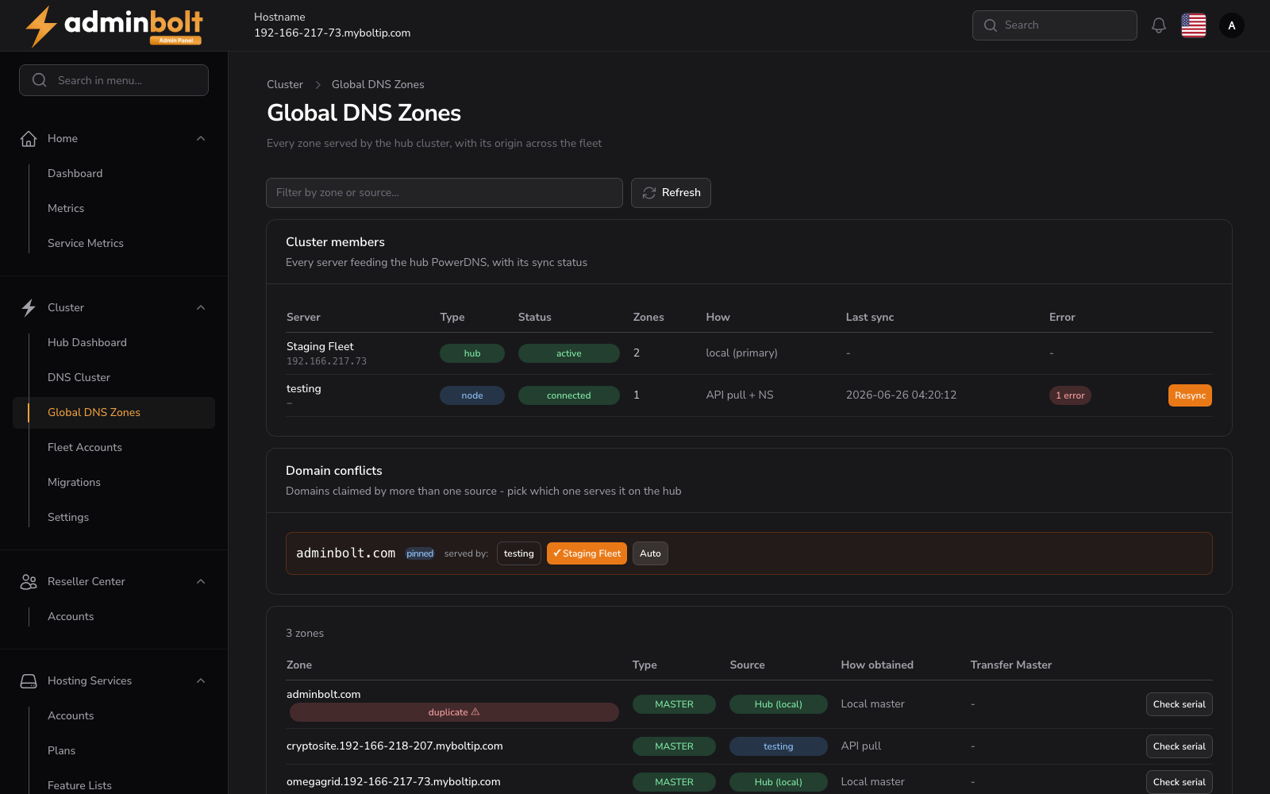Image resolution: width=1270 pixels, height=794 pixels.
Task: Open the notifications bell
Action: pos(1159,25)
